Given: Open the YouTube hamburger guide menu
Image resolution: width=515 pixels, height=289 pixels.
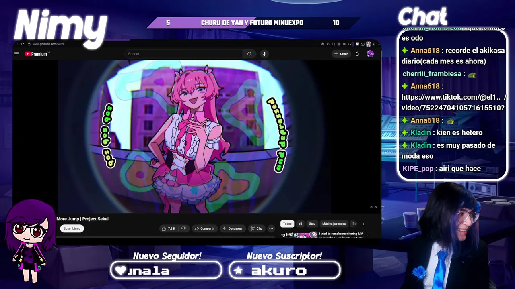Looking at the screenshot, I should (16, 54).
